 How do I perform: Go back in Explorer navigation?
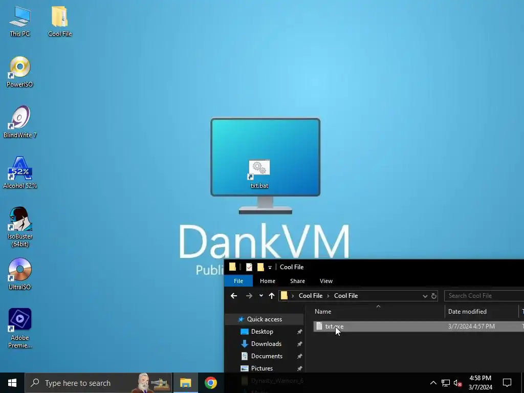point(234,296)
